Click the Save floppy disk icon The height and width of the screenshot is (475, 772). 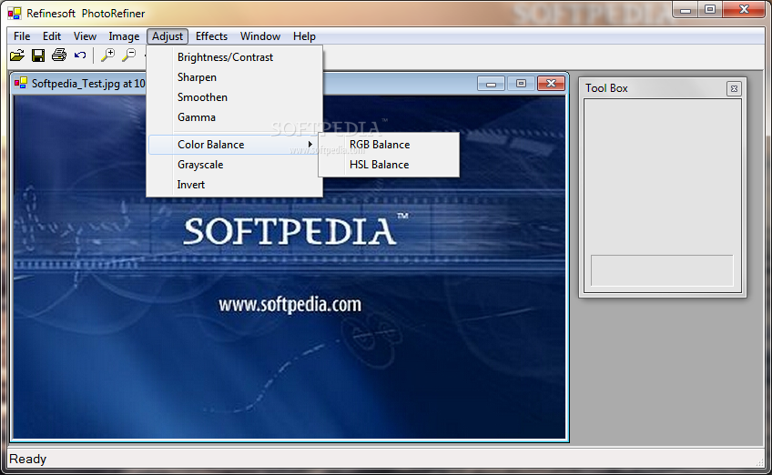38,56
